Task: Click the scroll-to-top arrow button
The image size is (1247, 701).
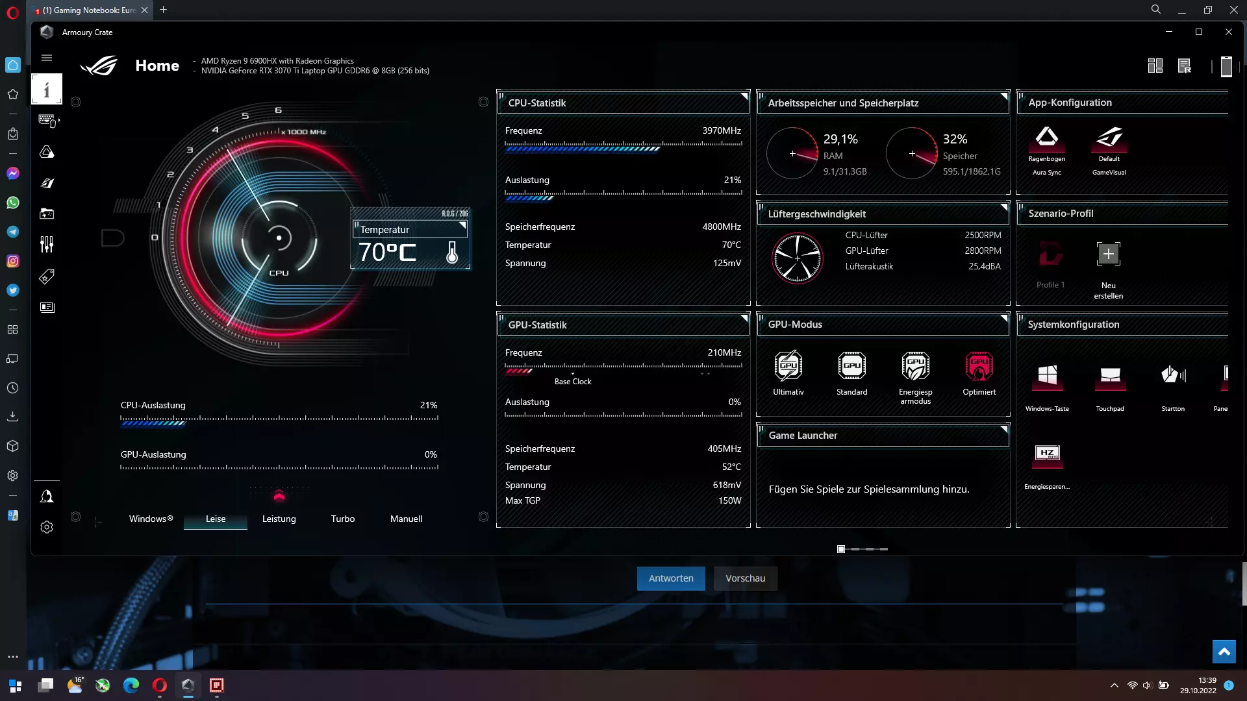Action: coord(1224,652)
